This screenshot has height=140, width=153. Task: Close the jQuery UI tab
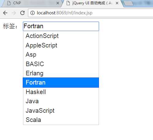[x=117, y=3]
